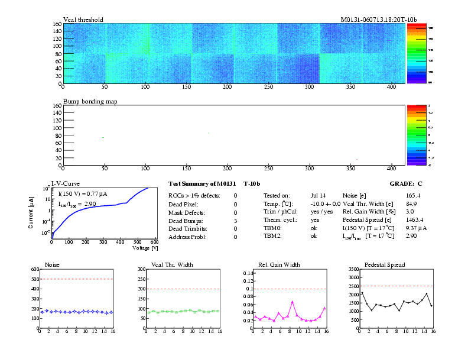Click the 'I-V-Curve' plot title
468x362 pixels.
point(66,183)
